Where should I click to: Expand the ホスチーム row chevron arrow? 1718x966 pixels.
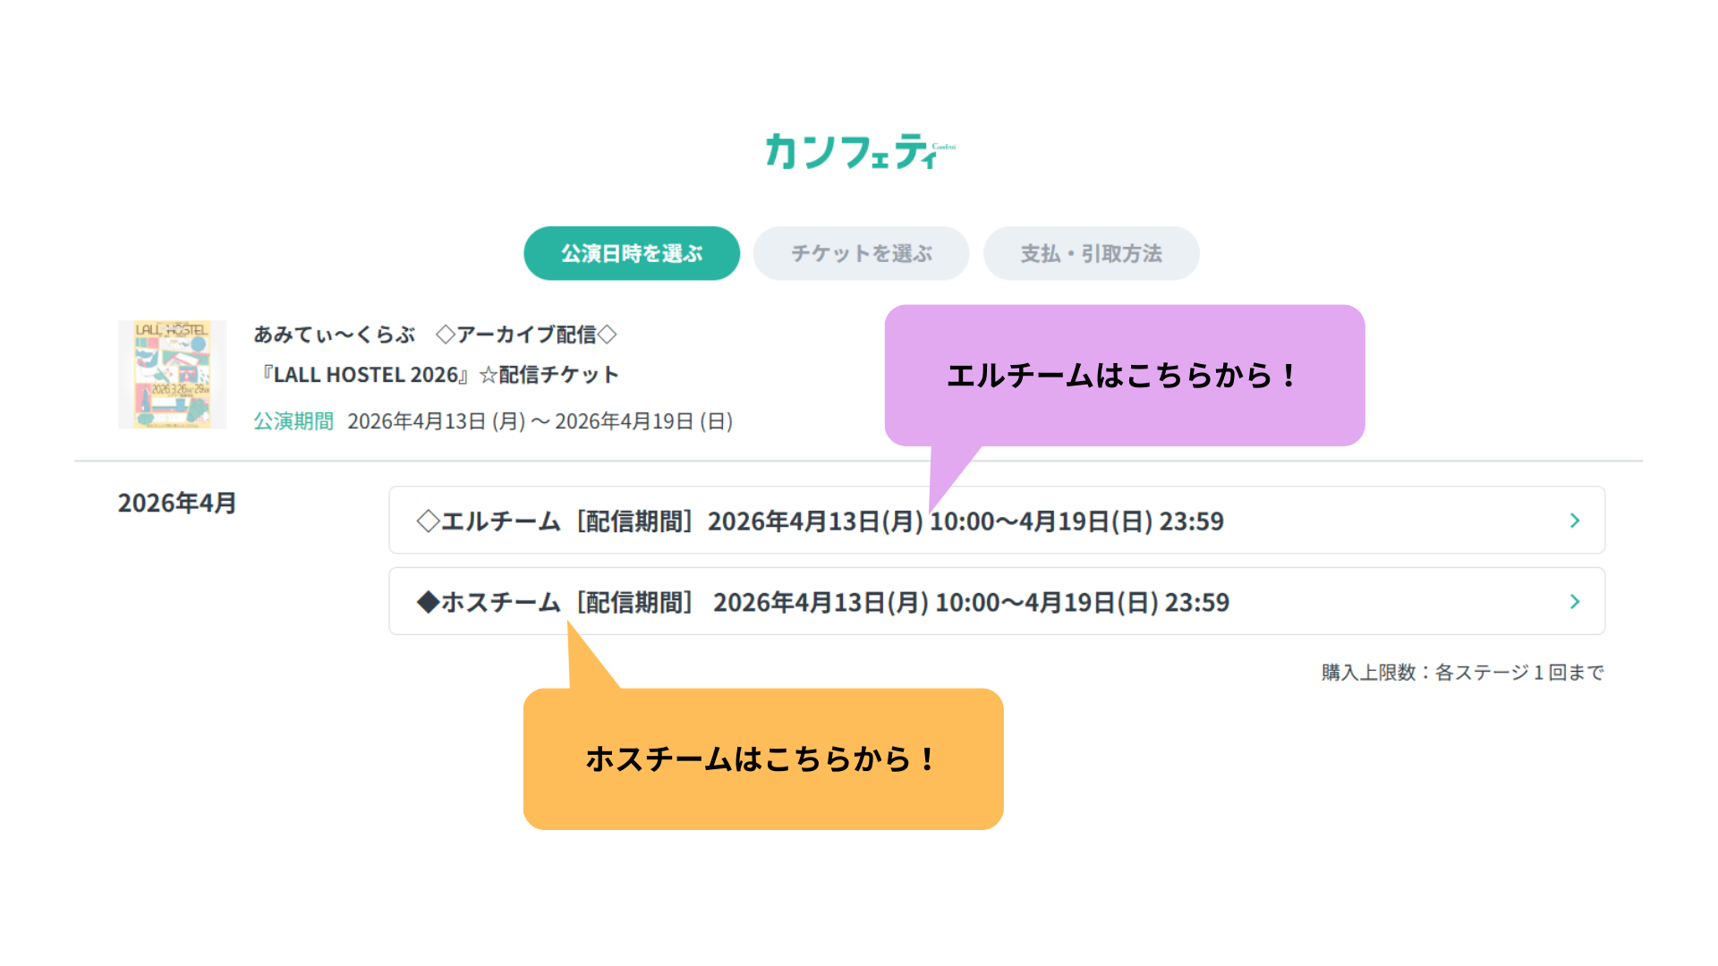pyautogui.click(x=1575, y=602)
